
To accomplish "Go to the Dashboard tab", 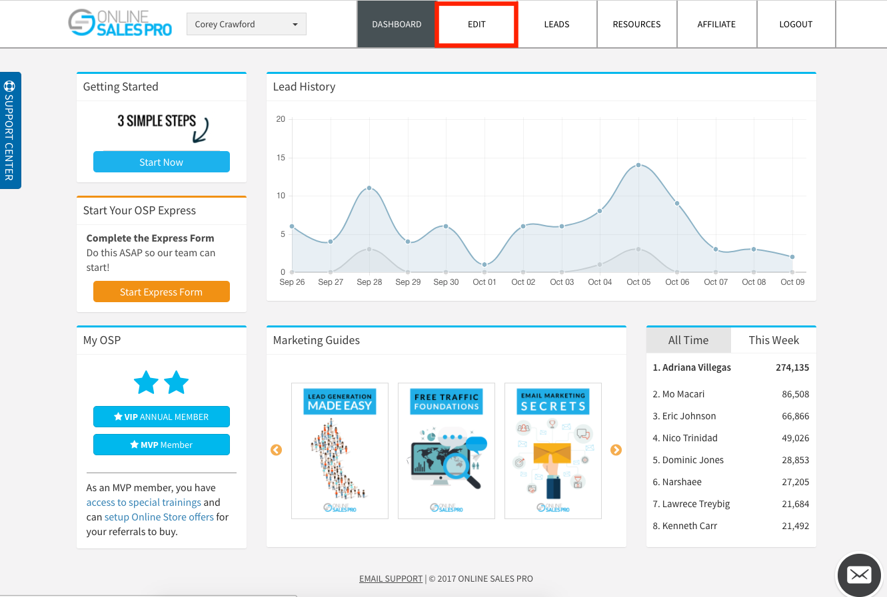I will point(397,24).
